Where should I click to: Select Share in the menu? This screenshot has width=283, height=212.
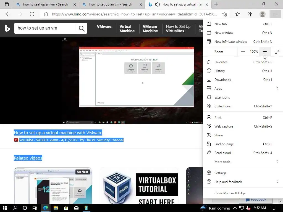pyautogui.click(x=243, y=135)
